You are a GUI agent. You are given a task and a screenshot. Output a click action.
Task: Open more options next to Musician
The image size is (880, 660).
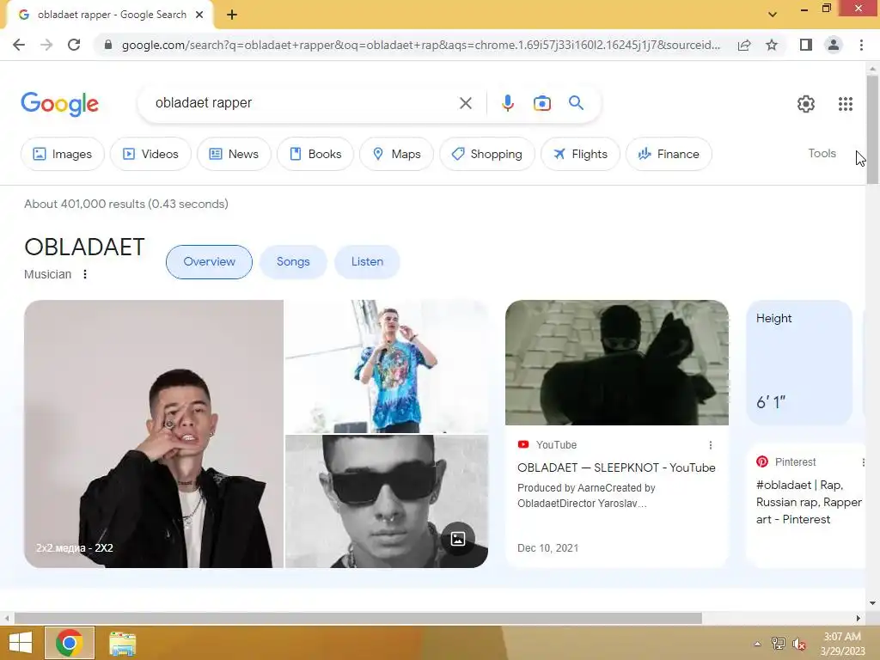(85, 274)
